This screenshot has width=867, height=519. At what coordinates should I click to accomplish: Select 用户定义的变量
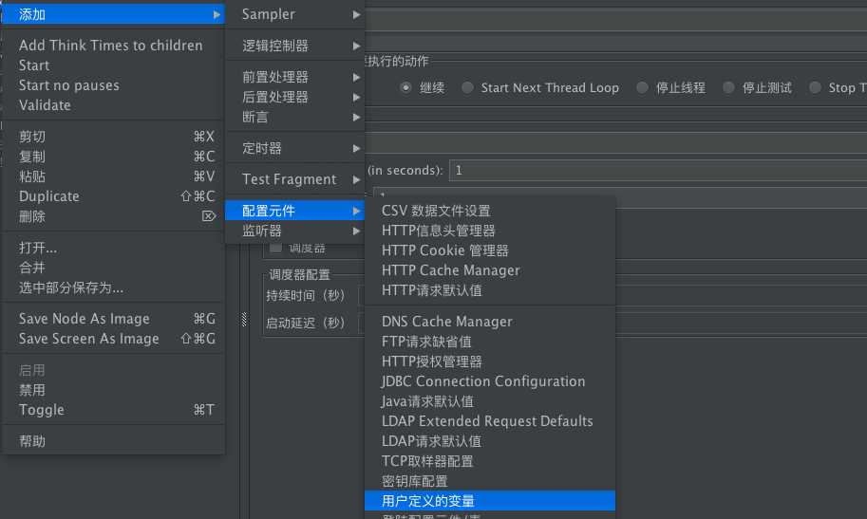(x=490, y=501)
